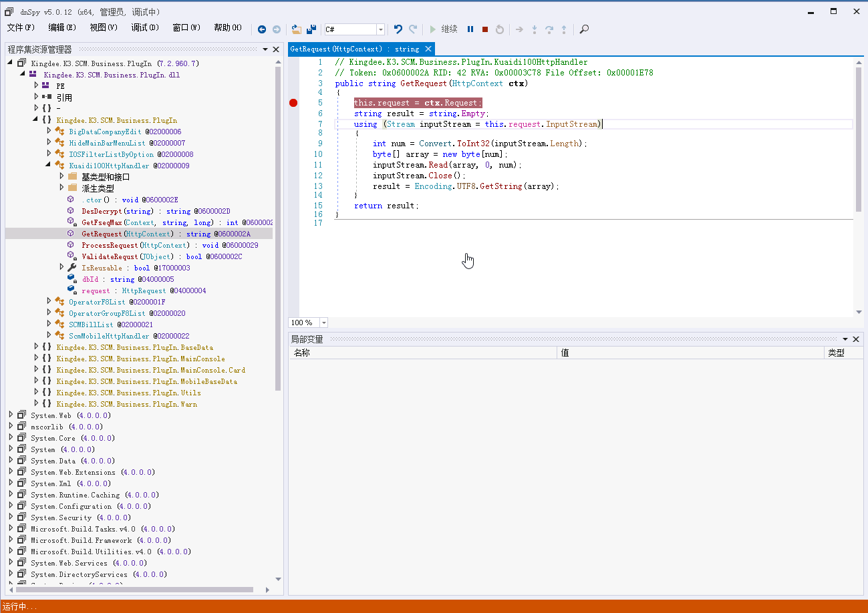Click the save all icon

coord(311,29)
